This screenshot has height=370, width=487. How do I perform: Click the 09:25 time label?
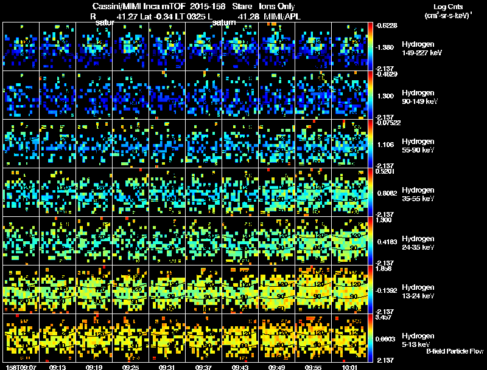pyautogui.click(x=130, y=367)
